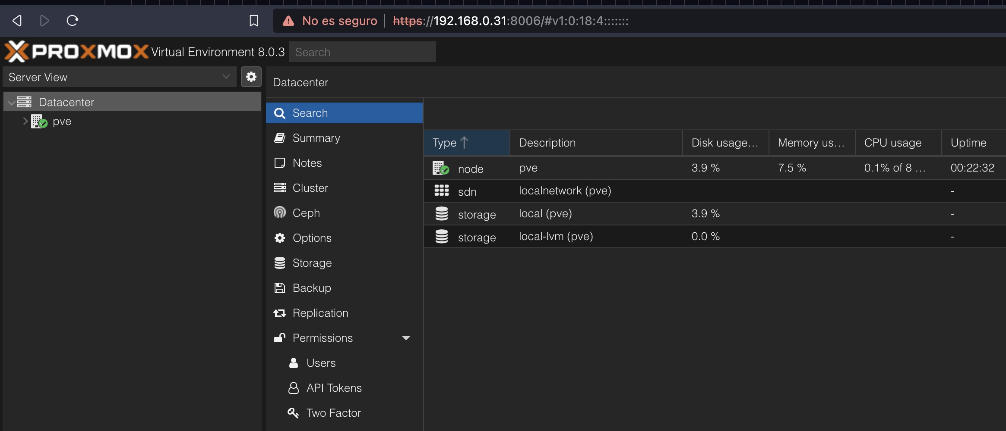Screen dimensions: 1006x431
Task: Open the Server View dropdown
Action: (x=120, y=77)
